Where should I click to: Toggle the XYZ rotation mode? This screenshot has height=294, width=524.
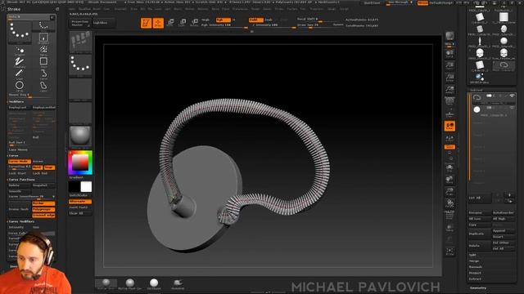tap(449, 147)
